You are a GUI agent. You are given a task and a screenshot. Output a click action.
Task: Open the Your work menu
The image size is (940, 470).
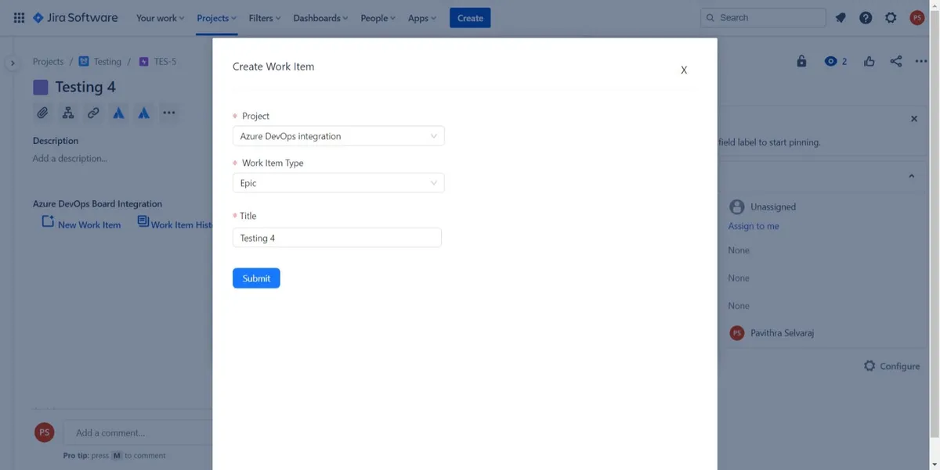pos(161,17)
